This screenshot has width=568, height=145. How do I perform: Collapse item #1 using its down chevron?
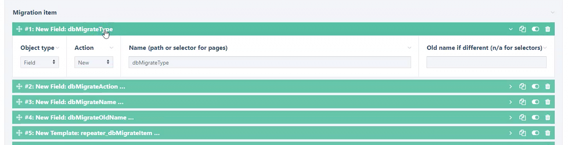pos(510,29)
